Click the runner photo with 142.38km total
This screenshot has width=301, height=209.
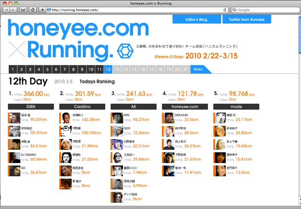pyautogui.click(x=66, y=118)
